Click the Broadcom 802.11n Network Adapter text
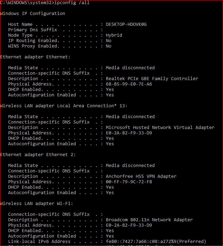 149,220
